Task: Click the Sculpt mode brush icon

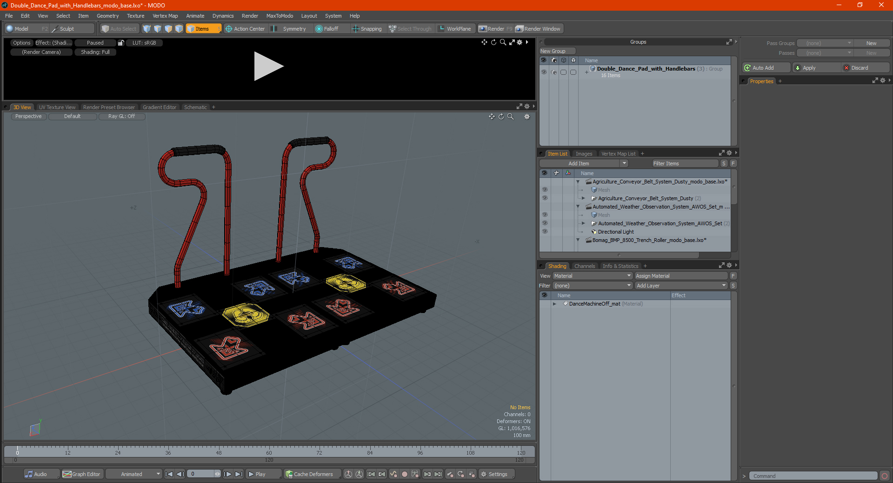Action: click(x=55, y=29)
